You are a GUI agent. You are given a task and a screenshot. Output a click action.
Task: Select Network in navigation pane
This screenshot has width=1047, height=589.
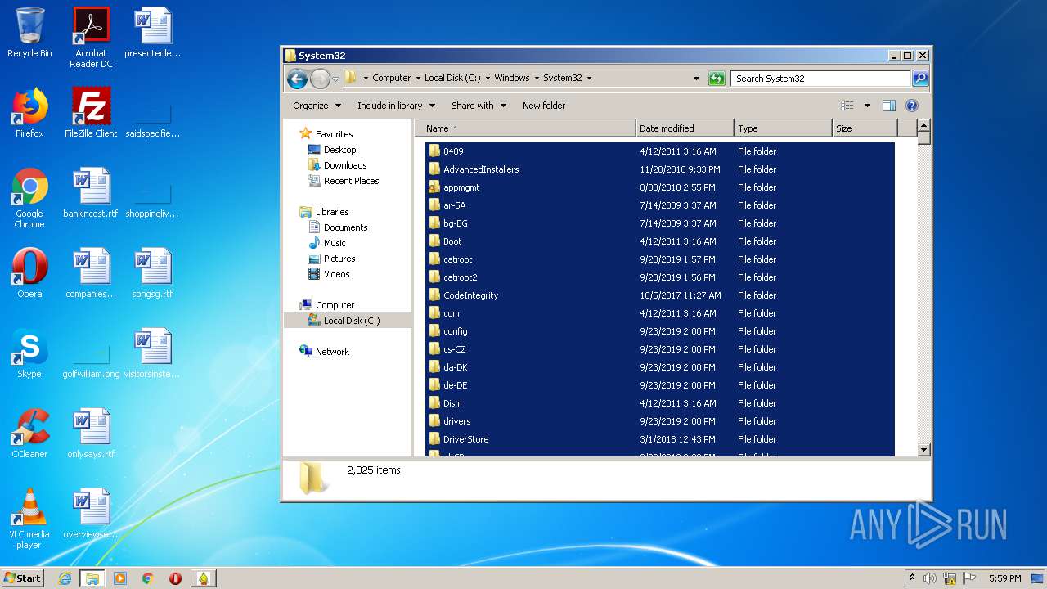pyautogui.click(x=332, y=352)
